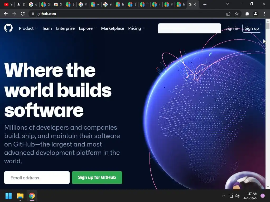This screenshot has height=202, width=270.
Task: Open the taskbar clock and date
Action: [x=250, y=196]
